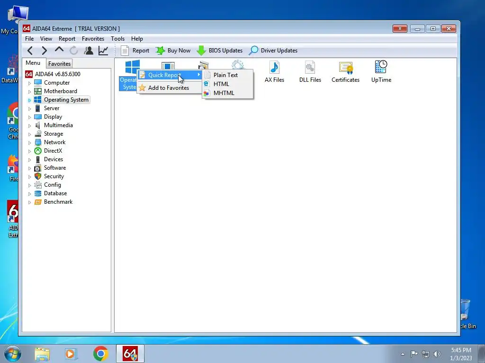This screenshot has height=363, width=485.
Task: Show hidden tray icons arrow
Action: [x=403, y=354]
